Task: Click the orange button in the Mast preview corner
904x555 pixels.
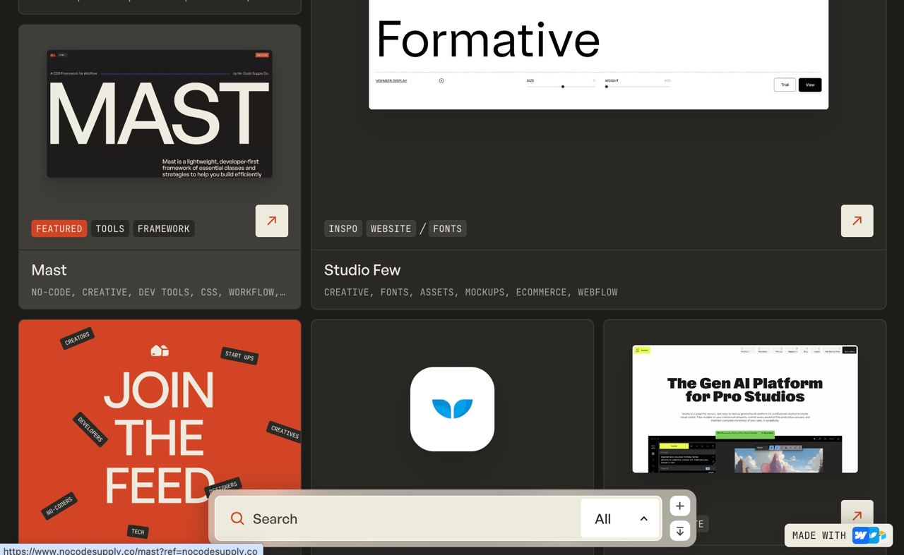Action: click(262, 54)
